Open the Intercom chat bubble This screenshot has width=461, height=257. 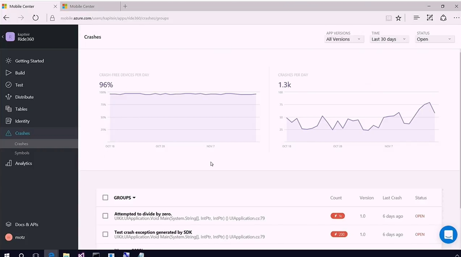point(448,235)
